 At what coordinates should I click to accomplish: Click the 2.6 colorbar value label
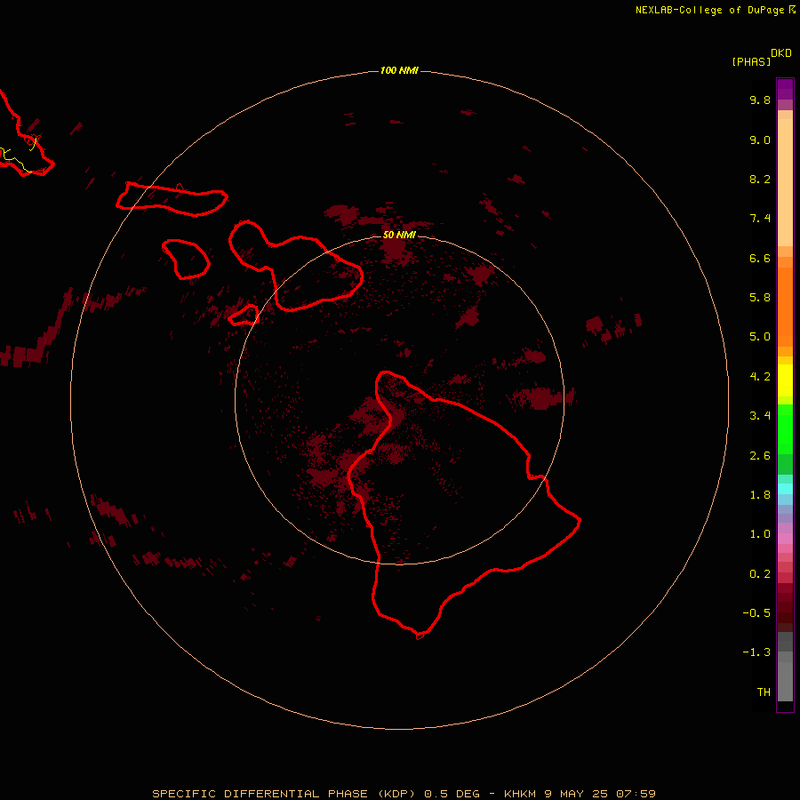click(x=760, y=456)
